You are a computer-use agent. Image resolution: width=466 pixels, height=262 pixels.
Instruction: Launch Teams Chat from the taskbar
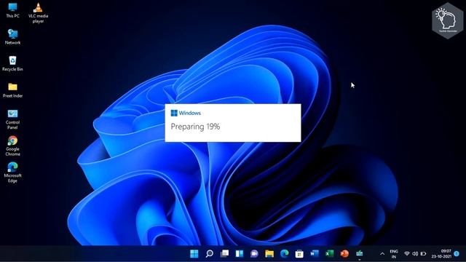(254, 254)
